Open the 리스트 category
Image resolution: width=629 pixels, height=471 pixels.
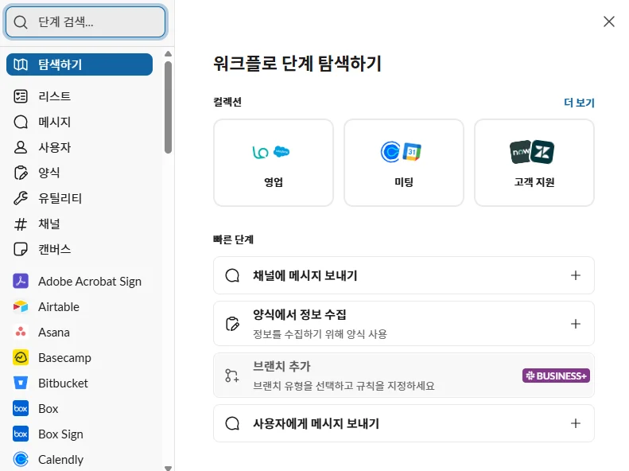[54, 96]
